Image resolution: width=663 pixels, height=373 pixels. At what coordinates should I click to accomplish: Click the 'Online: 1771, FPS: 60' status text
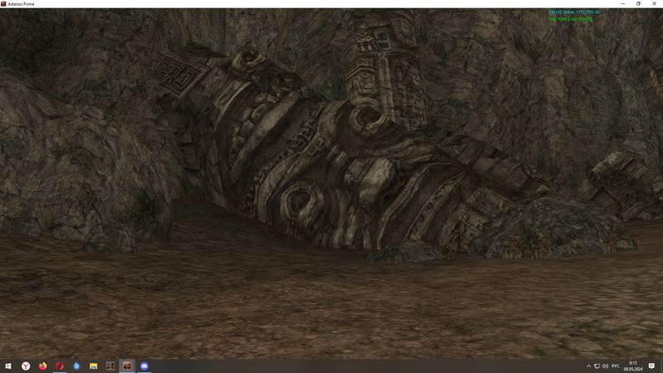coord(582,12)
